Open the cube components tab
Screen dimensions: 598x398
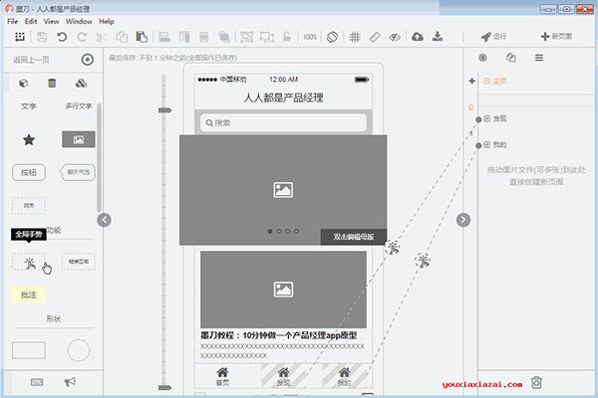(24, 83)
